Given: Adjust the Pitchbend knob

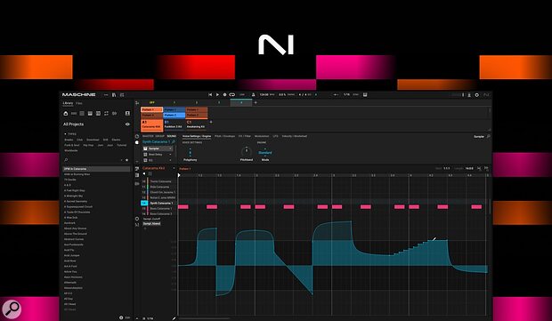Looking at the screenshot, I should coord(247,151).
